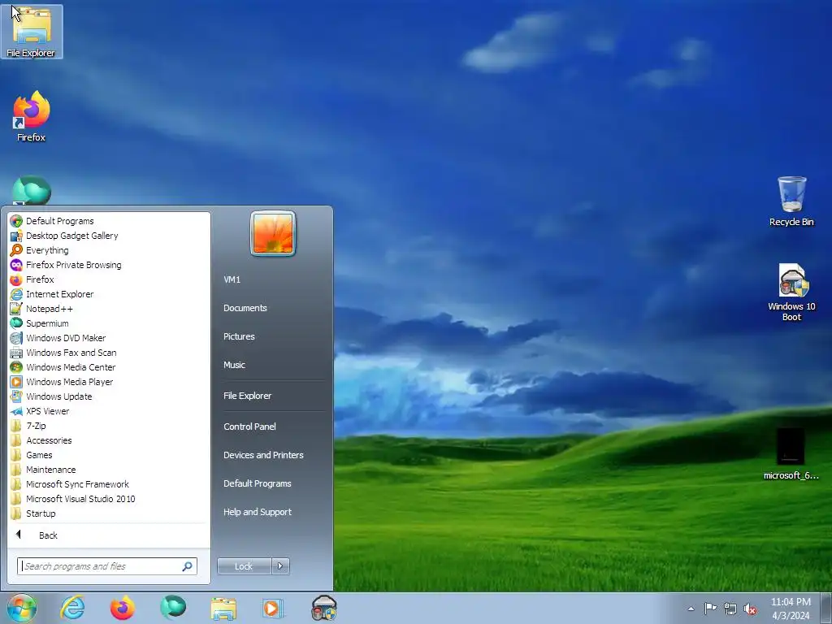Expand the Microsoft Visual Studio 2010 folder
Viewport: 832px width, 624px height.
click(x=109, y=499)
